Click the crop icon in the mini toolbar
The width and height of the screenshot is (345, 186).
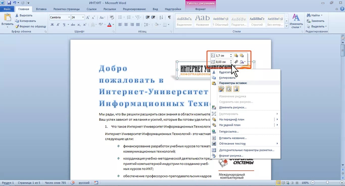236,62
